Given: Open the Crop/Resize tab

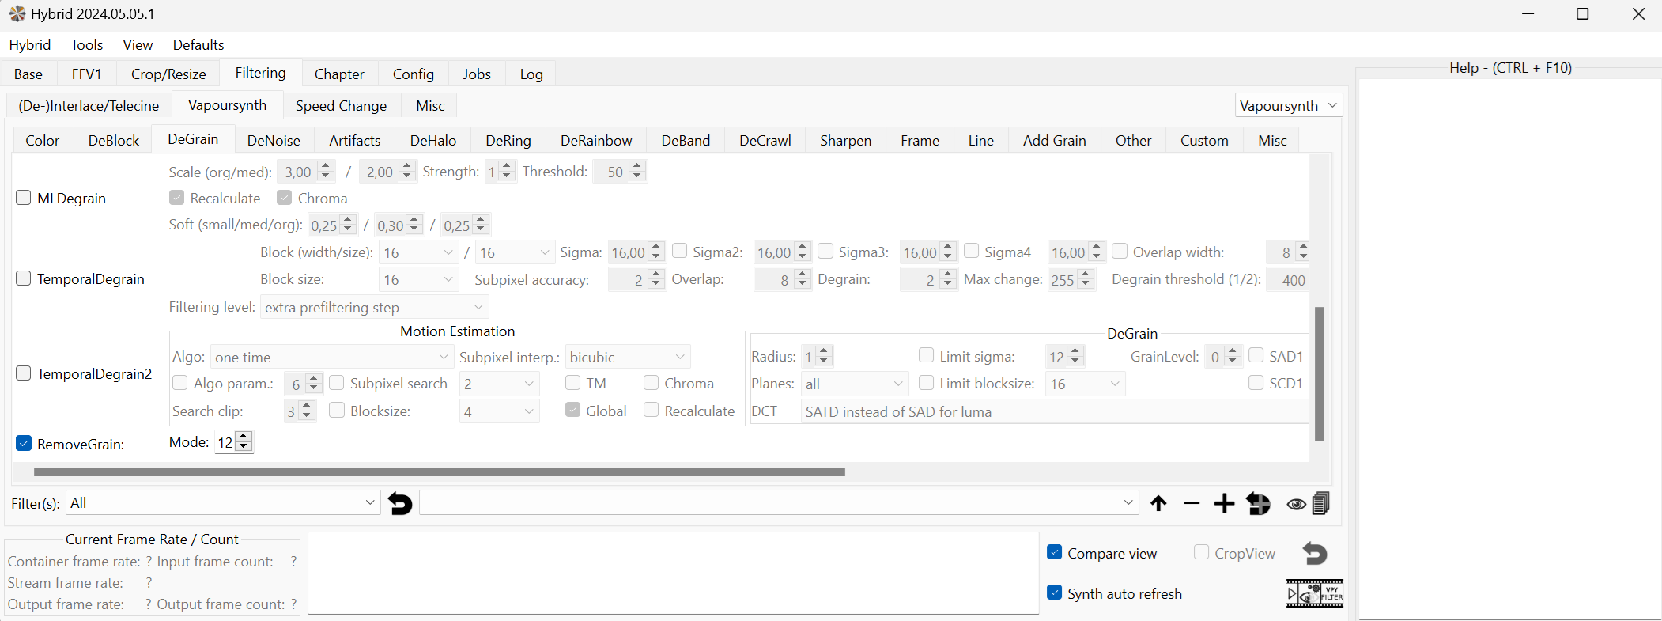Looking at the screenshot, I should (168, 74).
